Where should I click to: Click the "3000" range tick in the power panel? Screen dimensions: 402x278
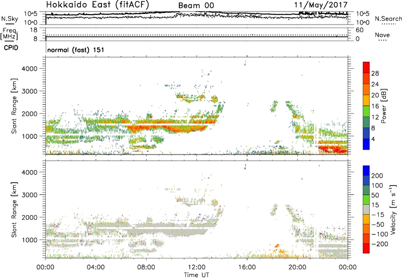pos(29,91)
